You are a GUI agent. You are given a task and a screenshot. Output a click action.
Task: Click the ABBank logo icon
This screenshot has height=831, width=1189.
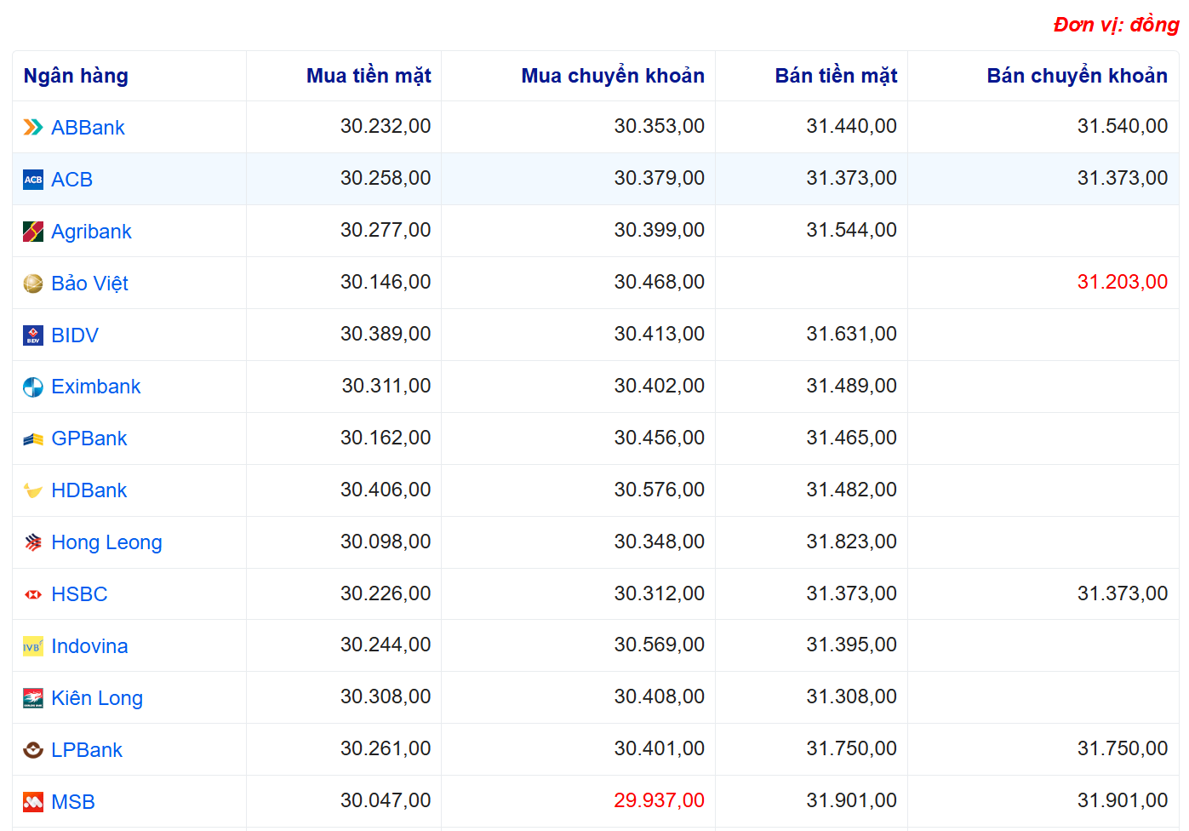33,128
